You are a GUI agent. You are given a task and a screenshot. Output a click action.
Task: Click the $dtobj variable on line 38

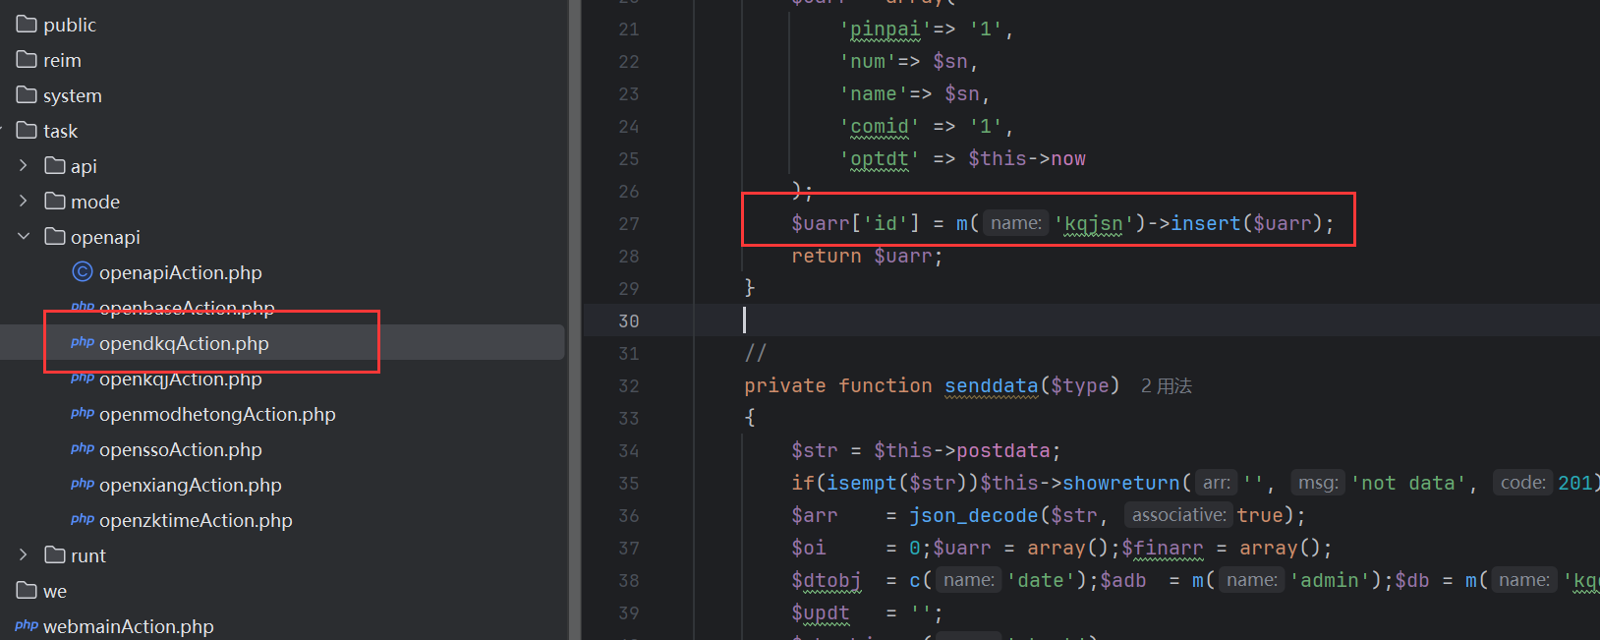point(827,580)
